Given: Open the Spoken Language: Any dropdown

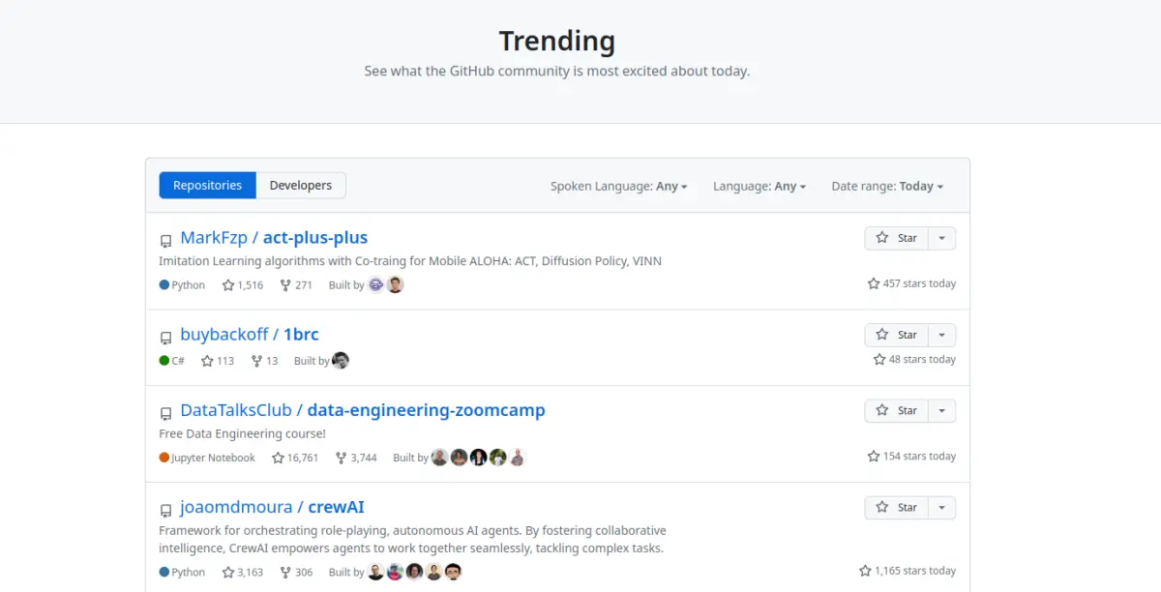Looking at the screenshot, I should (619, 187).
